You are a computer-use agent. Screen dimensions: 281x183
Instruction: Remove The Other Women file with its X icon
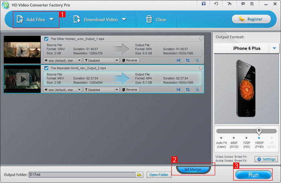point(201,39)
